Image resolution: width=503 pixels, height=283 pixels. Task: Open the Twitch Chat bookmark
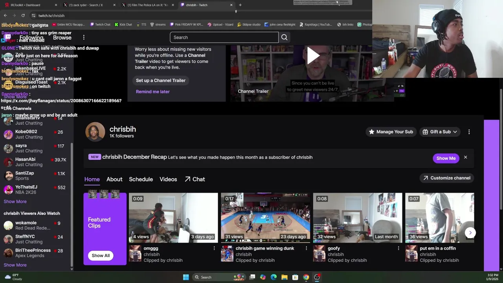pos(100,24)
